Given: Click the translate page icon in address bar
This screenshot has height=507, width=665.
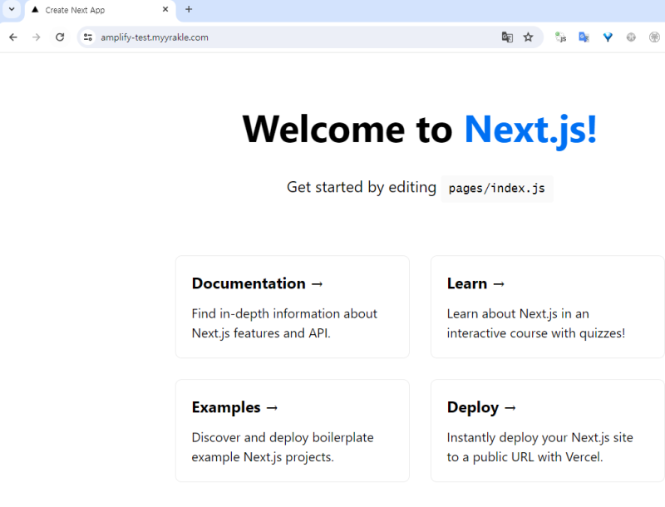Looking at the screenshot, I should 507,37.
